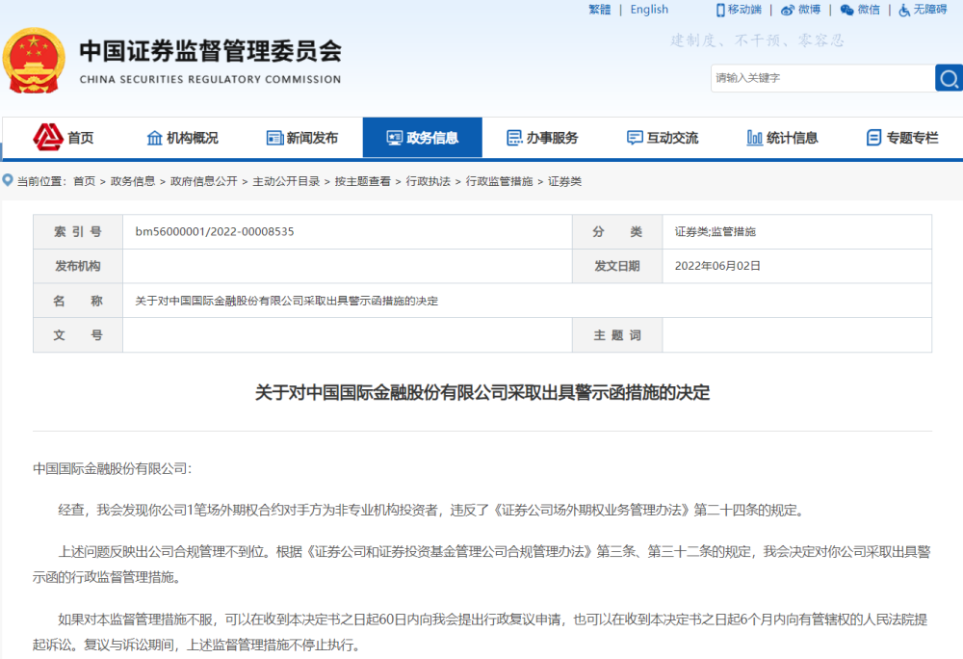This screenshot has height=659, width=963.
Task: Click the page icon beside 专题专栏
Action: pyautogui.click(x=874, y=138)
